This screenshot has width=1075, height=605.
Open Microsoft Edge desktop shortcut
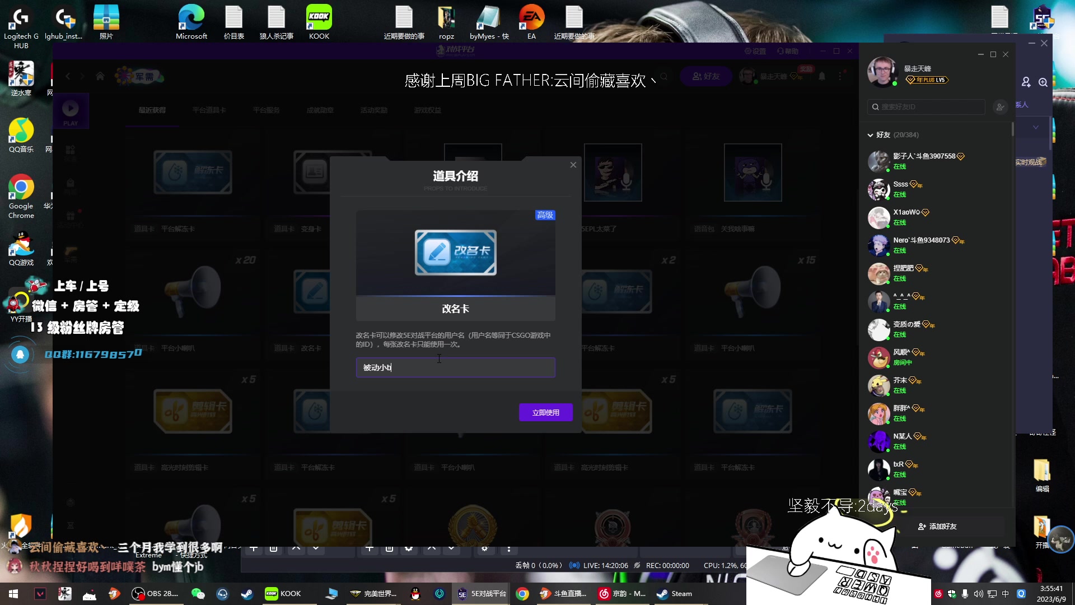point(191,22)
